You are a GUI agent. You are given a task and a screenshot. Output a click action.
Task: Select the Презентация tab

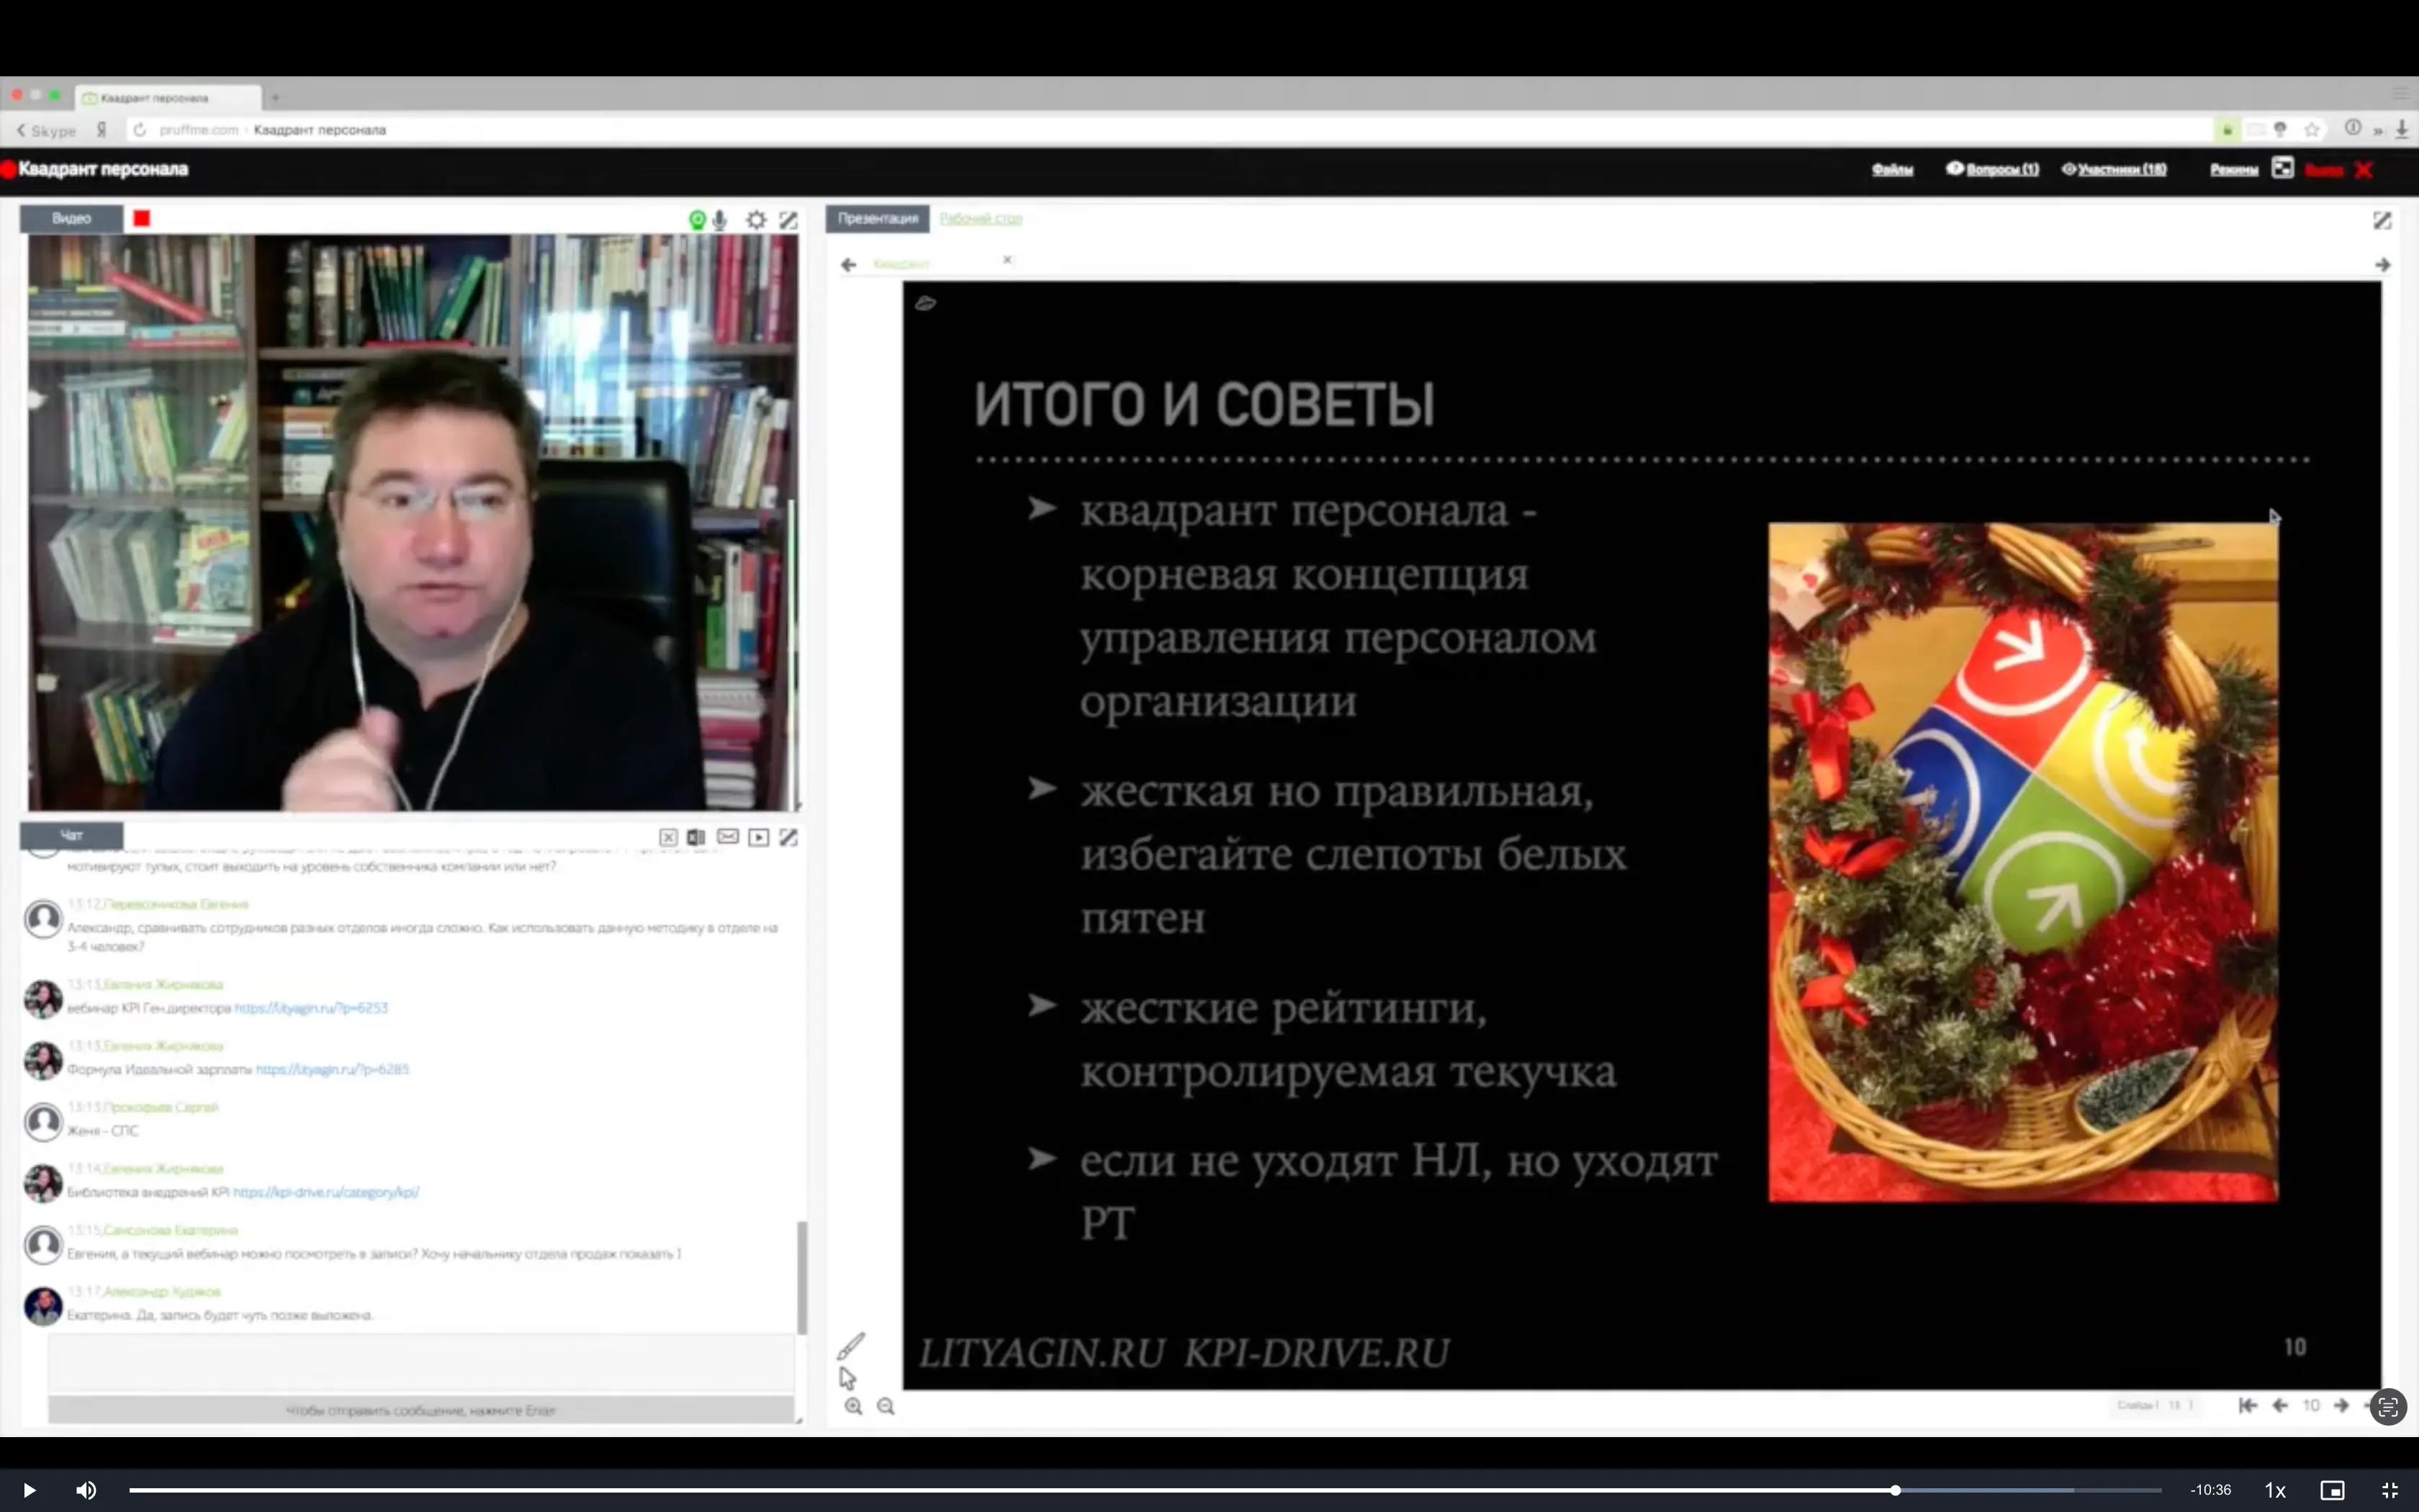pyautogui.click(x=878, y=218)
